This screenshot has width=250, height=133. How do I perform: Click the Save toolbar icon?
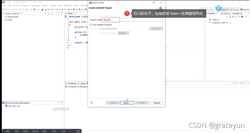[9, 9]
